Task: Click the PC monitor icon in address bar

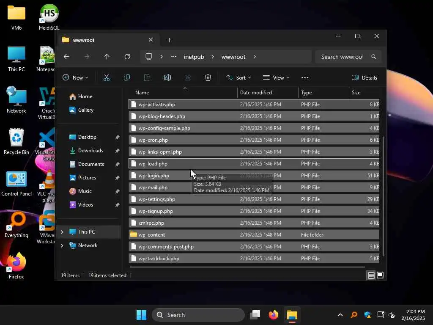Action: pos(149,57)
